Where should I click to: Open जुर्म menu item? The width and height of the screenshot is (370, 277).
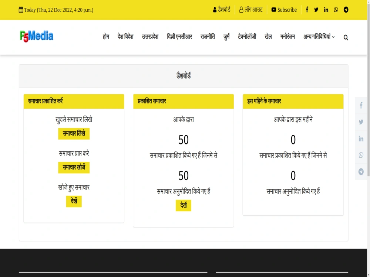click(226, 37)
